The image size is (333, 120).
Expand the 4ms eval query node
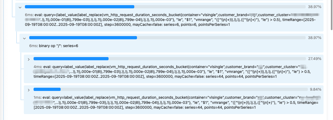tap(28, 59)
